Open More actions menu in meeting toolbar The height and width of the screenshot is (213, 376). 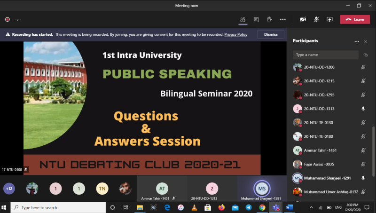point(282,19)
